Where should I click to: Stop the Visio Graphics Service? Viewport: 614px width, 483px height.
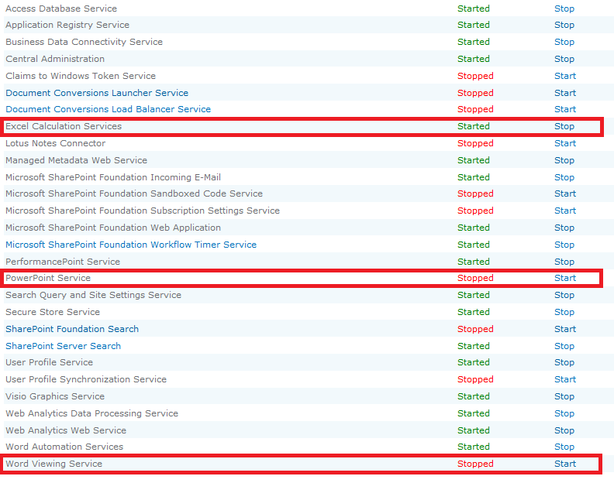(x=564, y=396)
